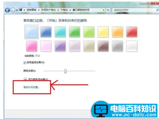The height and width of the screenshot is (119, 159).
Task: Select the teal cyan color swatch
Action: click(60, 32)
